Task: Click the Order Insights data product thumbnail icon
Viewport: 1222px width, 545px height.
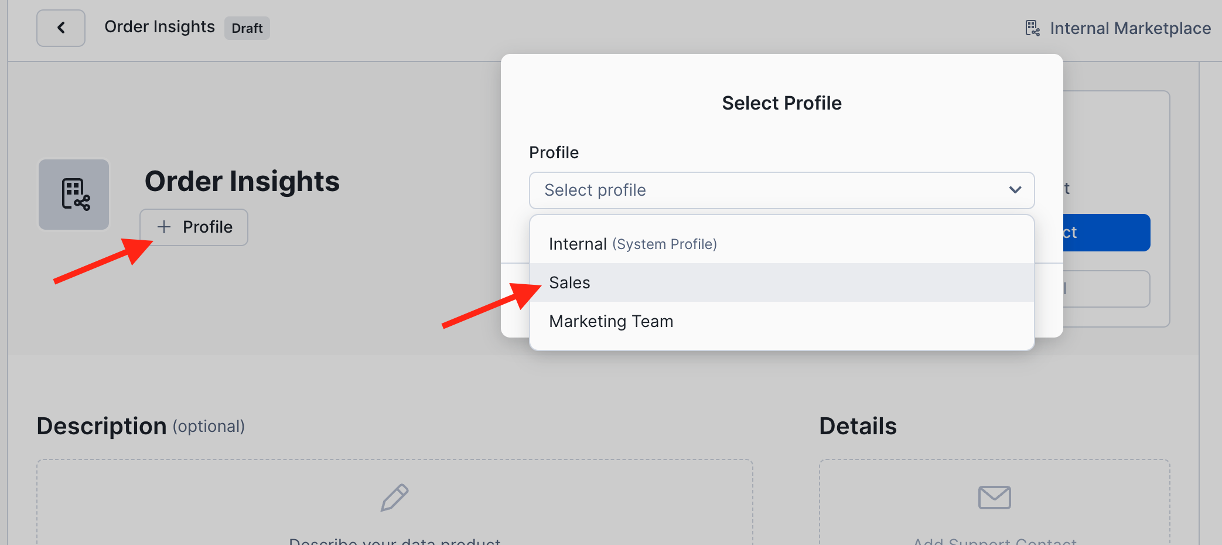Action: (x=74, y=195)
